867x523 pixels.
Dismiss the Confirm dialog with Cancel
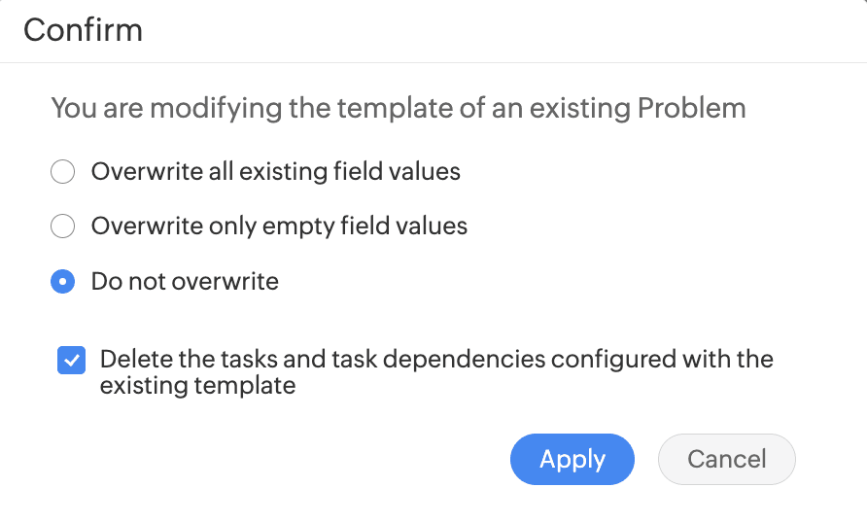coord(726,459)
